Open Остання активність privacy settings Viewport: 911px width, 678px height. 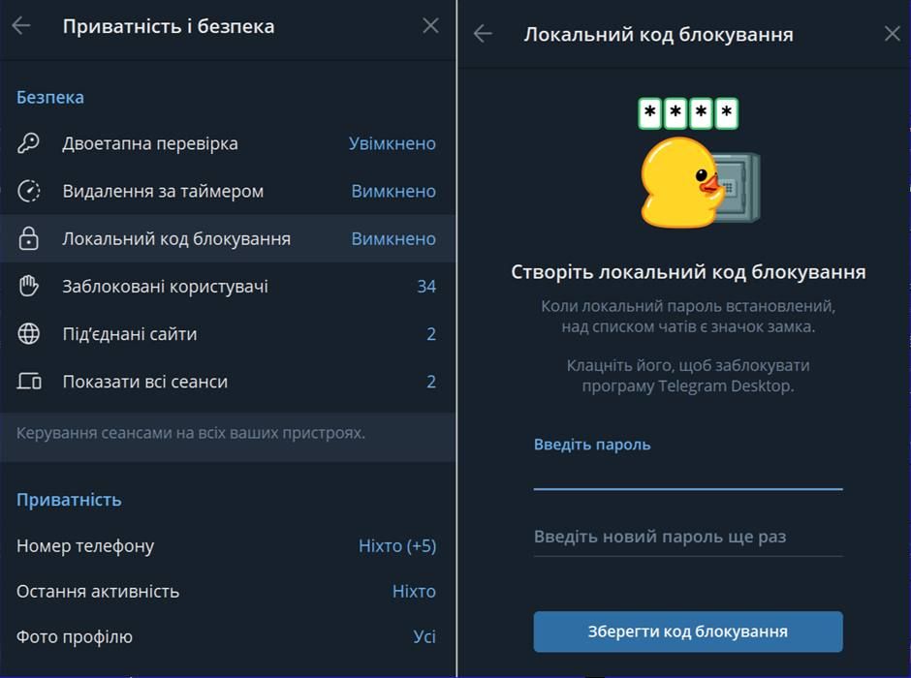click(x=223, y=591)
